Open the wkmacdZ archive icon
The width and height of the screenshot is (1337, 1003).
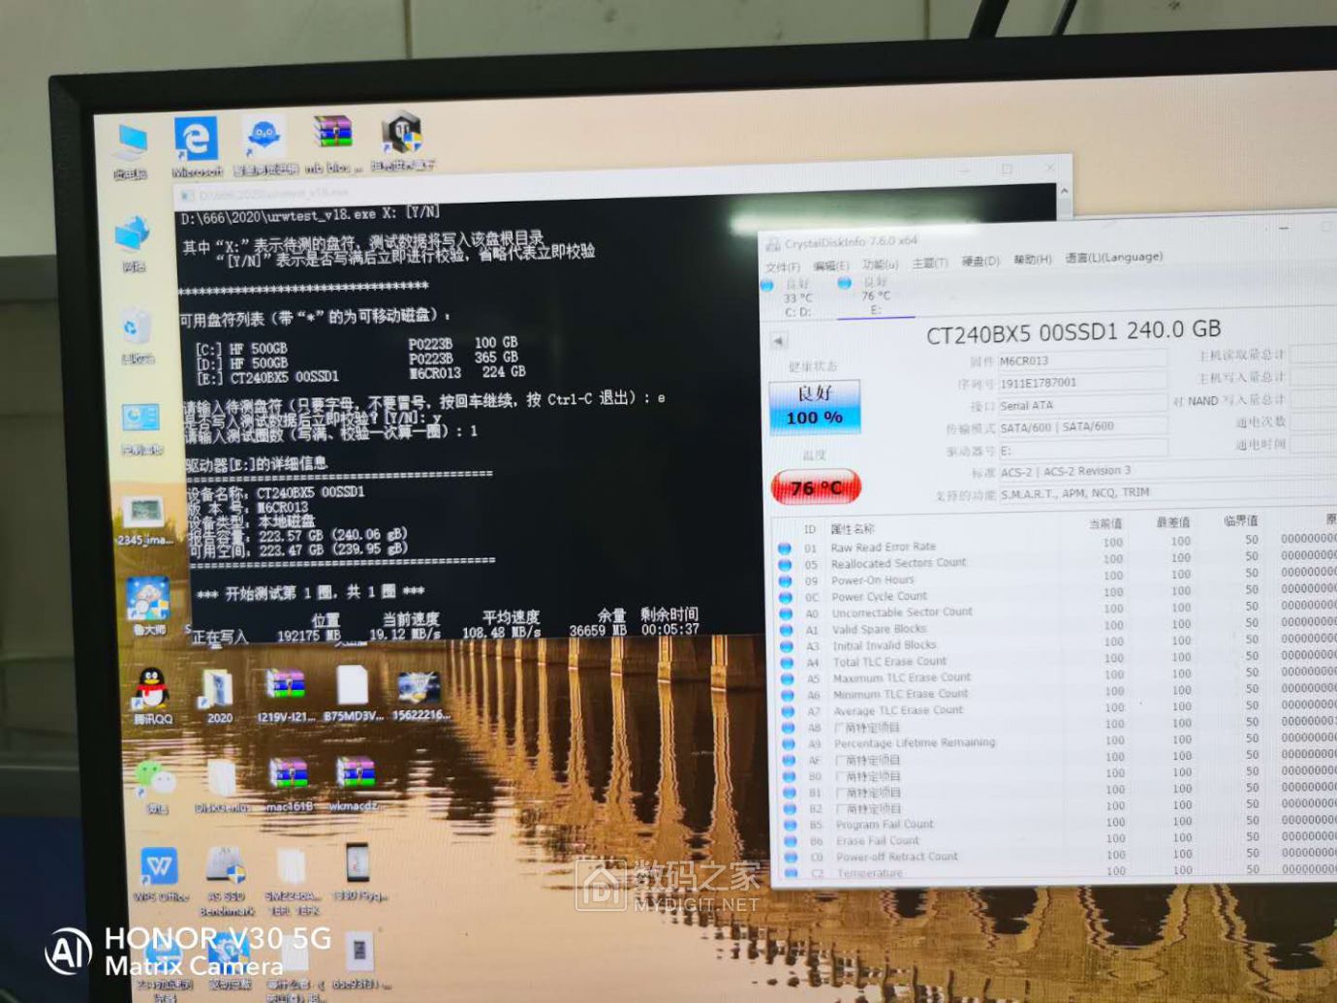(x=355, y=782)
